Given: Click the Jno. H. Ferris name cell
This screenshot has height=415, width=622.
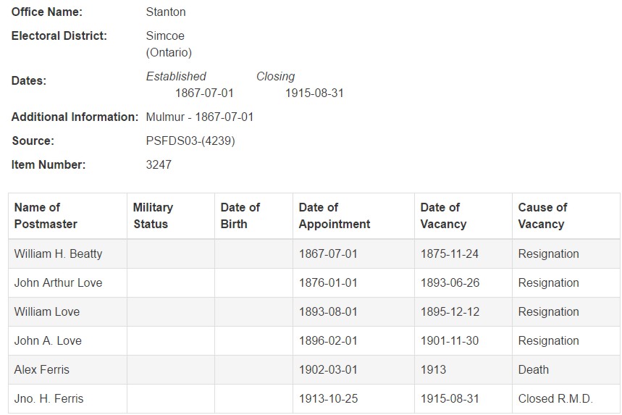Looking at the screenshot, I should pyautogui.click(x=49, y=399).
